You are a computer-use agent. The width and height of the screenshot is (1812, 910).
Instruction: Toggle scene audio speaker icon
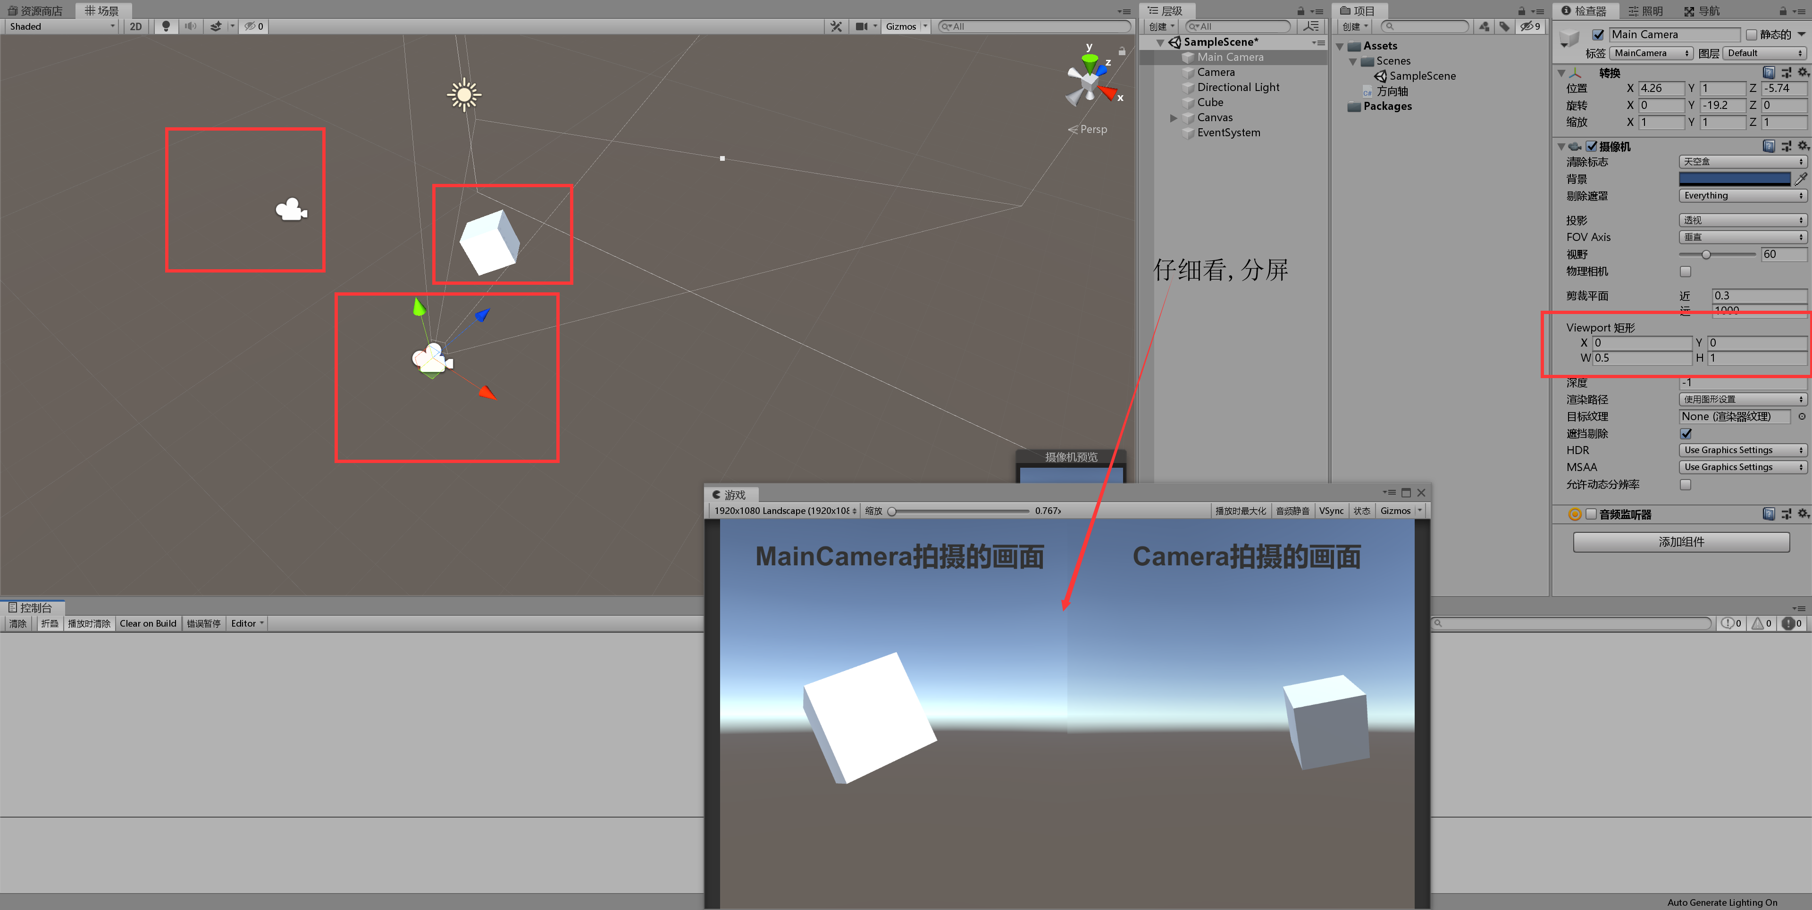[x=190, y=26]
